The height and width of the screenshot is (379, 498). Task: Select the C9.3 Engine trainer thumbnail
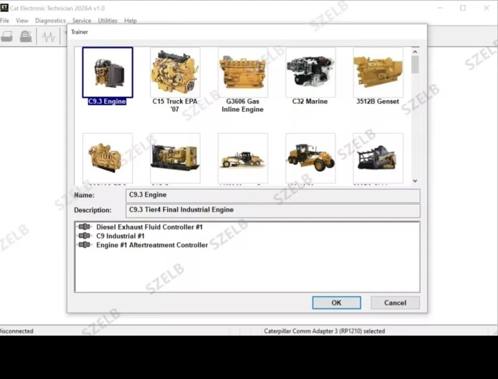(x=107, y=72)
